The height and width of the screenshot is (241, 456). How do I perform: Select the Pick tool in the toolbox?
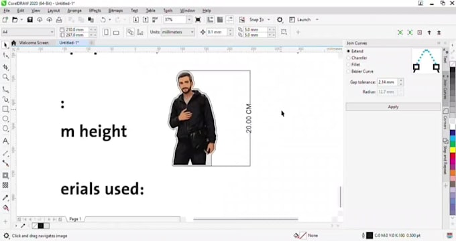5,45
